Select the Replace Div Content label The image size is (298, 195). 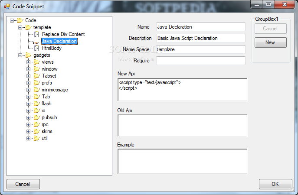click(63, 34)
